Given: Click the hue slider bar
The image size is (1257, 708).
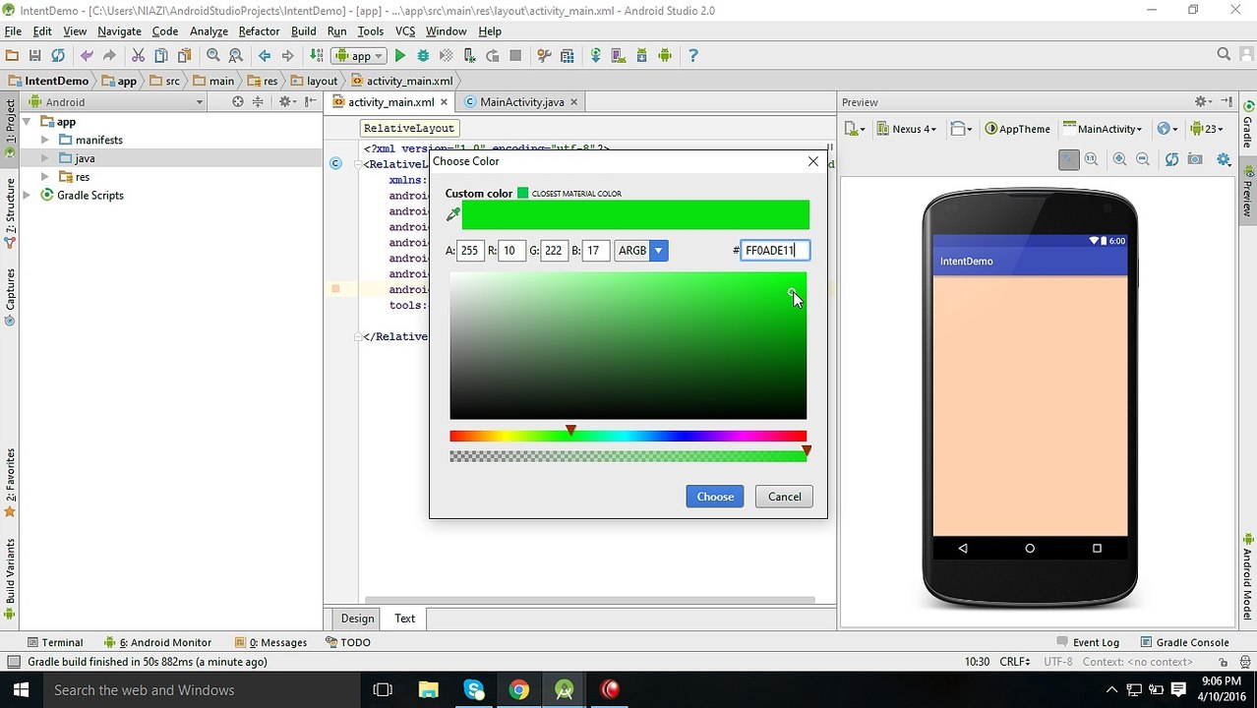Looking at the screenshot, I should pos(628,436).
